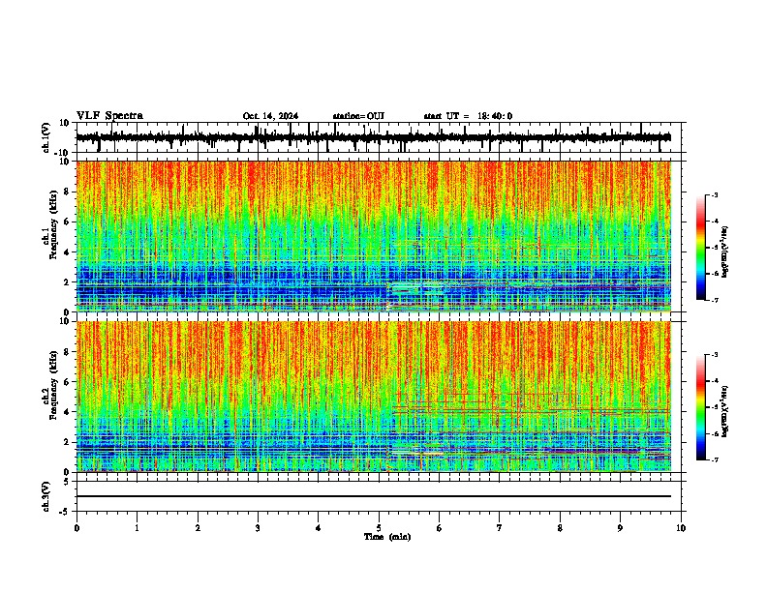Click the ch.2 colorbar "log(PSD)" units label

coord(725,411)
